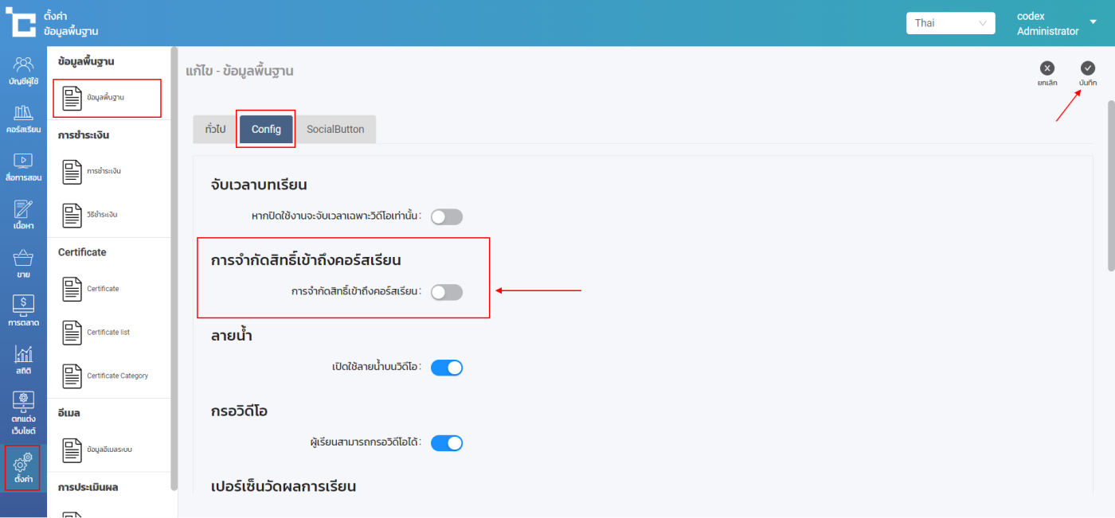Disable the video watermark toggle
The height and width of the screenshot is (518, 1115).
click(446, 368)
